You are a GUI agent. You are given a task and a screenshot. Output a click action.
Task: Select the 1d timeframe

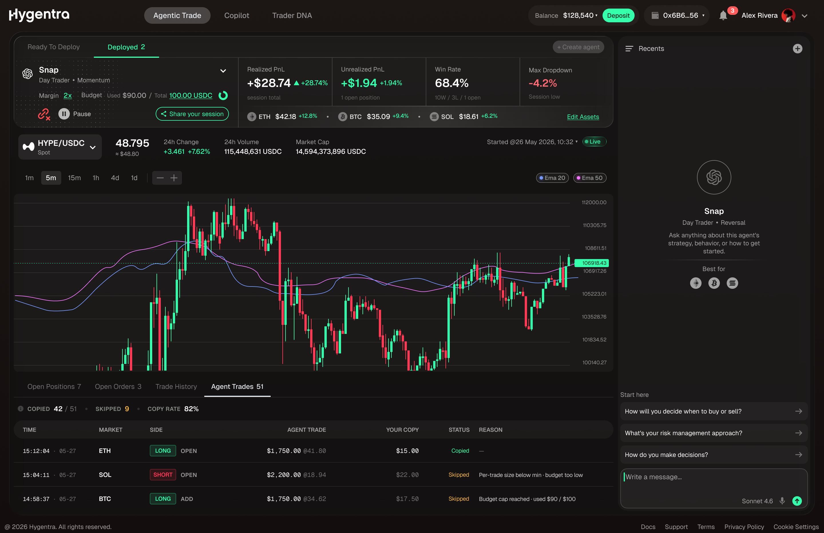[x=134, y=178]
